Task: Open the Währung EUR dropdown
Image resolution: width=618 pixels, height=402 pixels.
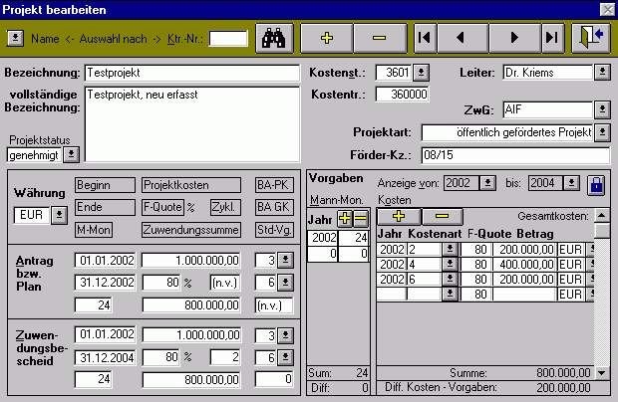Action: coord(58,214)
